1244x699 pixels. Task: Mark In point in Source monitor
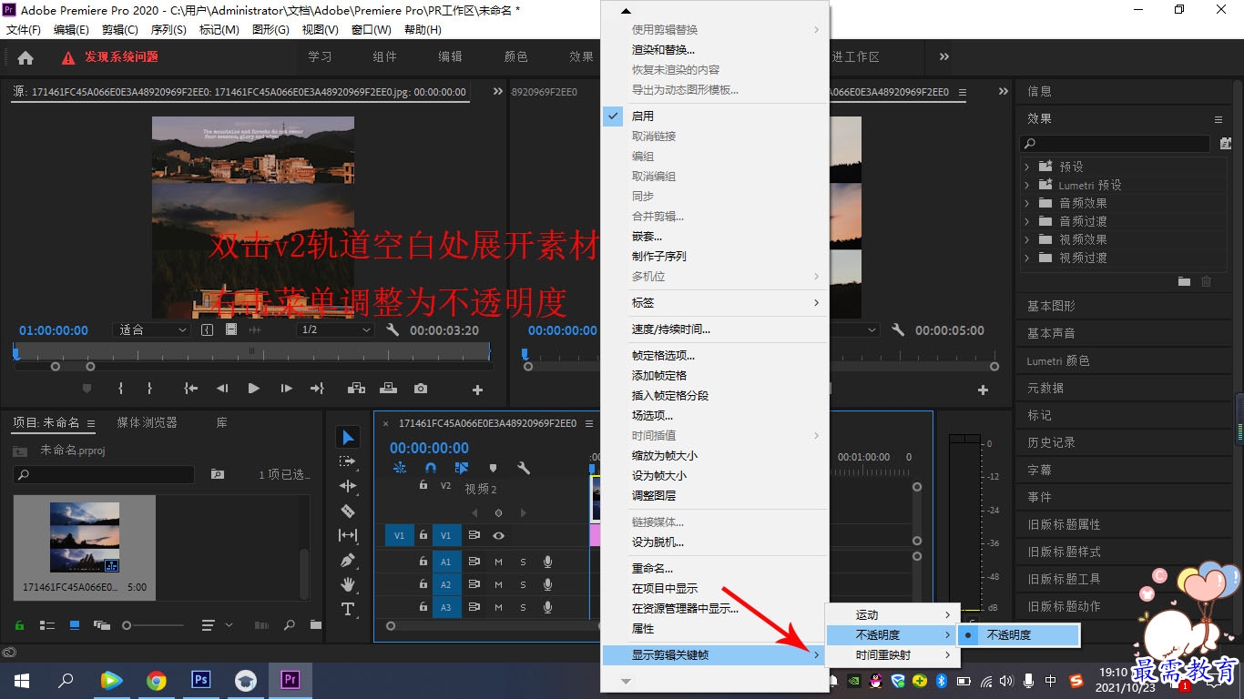point(120,389)
